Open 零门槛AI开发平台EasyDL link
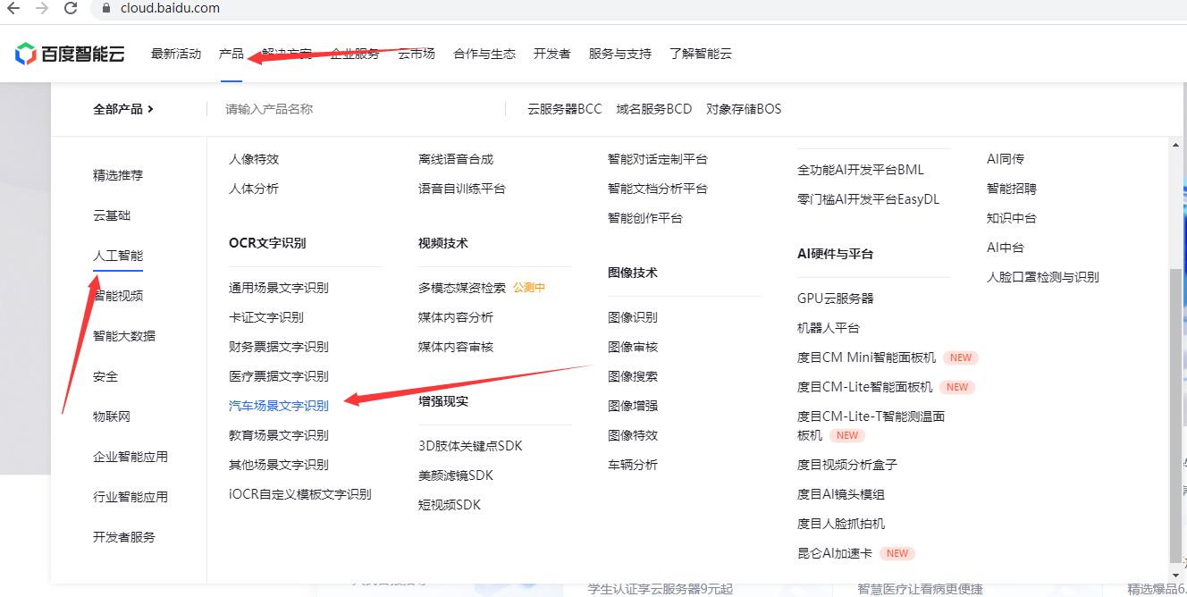Image resolution: width=1187 pixels, height=597 pixels. 869,199
